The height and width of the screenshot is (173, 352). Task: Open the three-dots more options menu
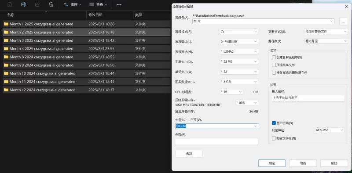119,4
